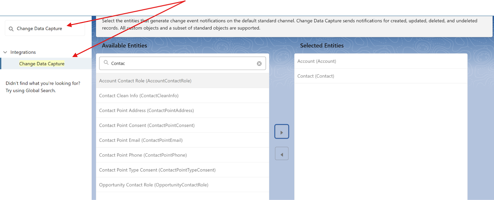Select Opportunity Contact Role entity
Image resolution: width=494 pixels, height=200 pixels.
pos(182,185)
